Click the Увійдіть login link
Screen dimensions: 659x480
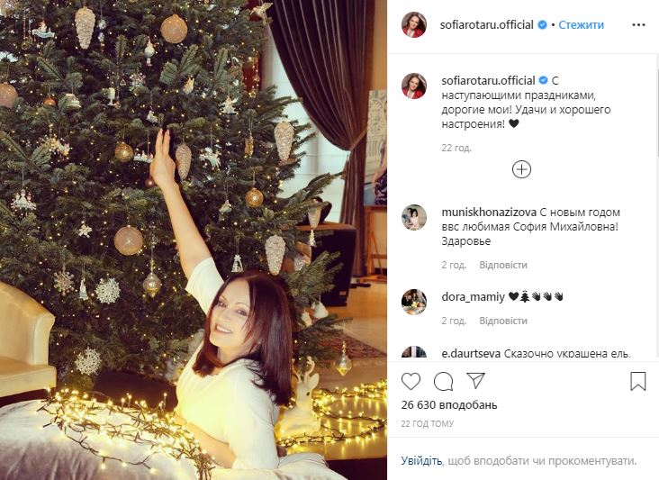[x=420, y=460]
